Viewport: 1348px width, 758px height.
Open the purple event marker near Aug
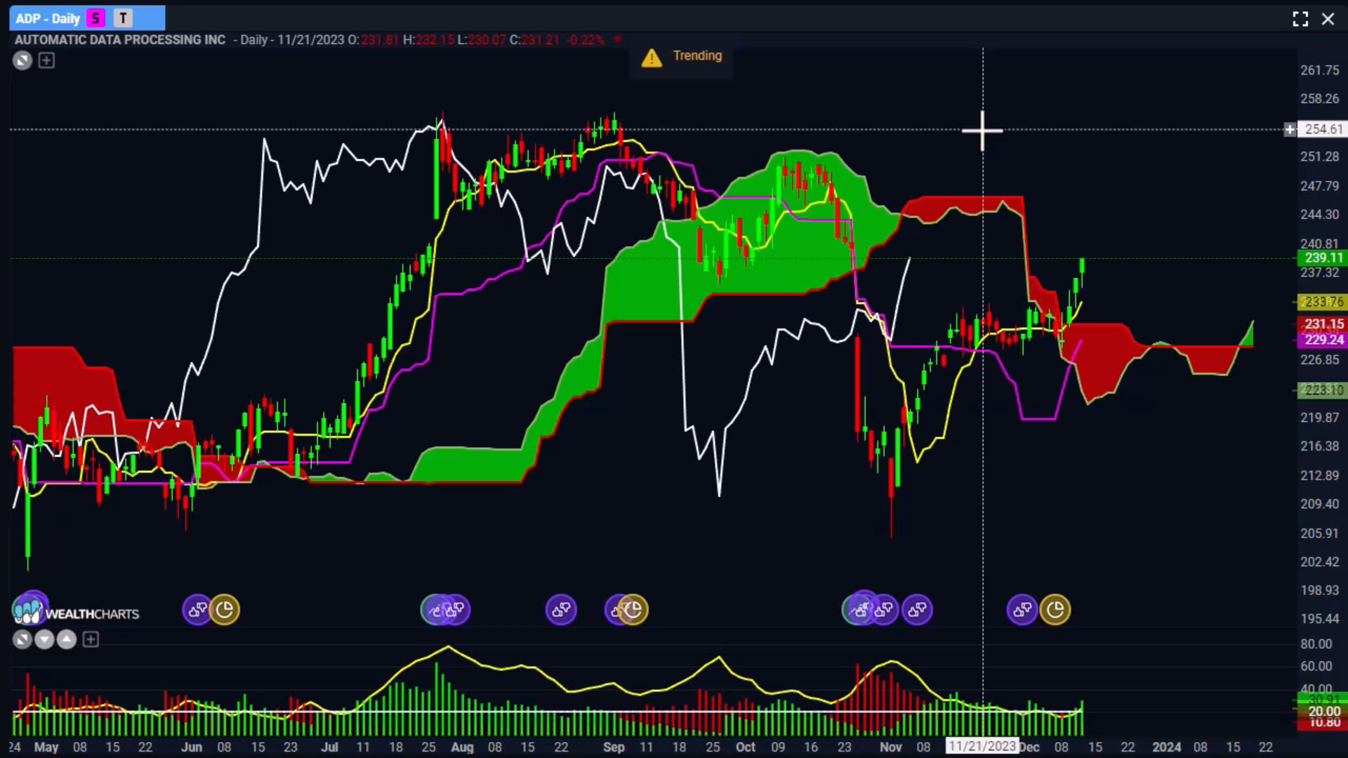click(x=455, y=609)
